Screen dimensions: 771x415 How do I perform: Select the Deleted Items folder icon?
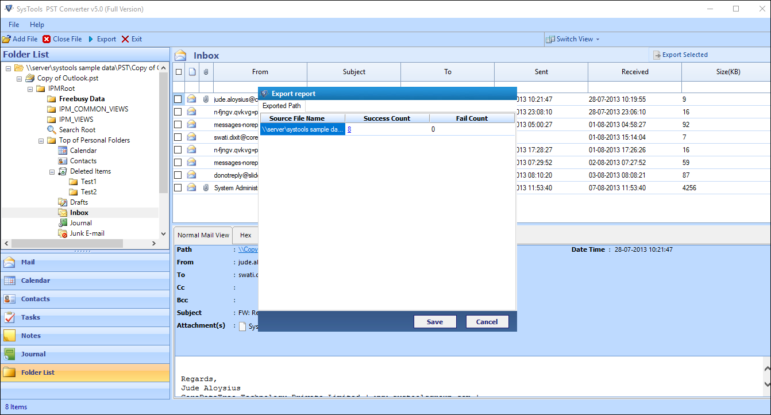coord(63,171)
